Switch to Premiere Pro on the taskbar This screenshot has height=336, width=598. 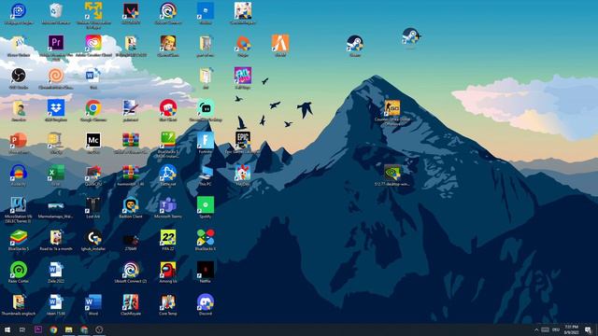37,329
